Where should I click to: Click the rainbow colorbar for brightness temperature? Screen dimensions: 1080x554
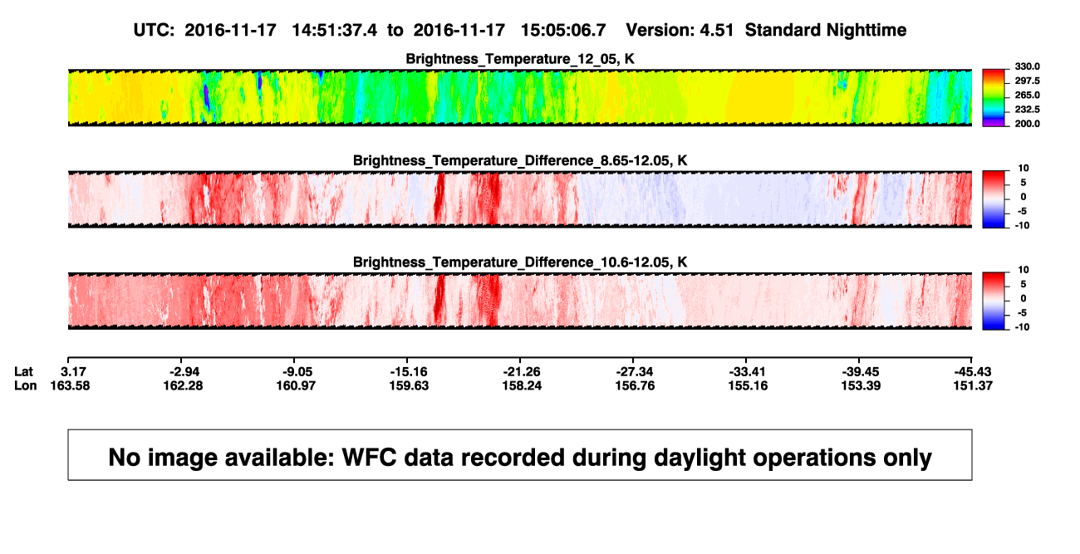click(x=994, y=97)
